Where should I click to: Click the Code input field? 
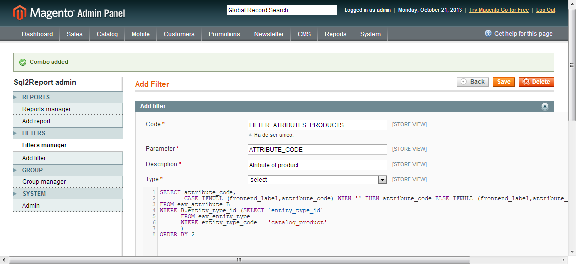[318, 125]
